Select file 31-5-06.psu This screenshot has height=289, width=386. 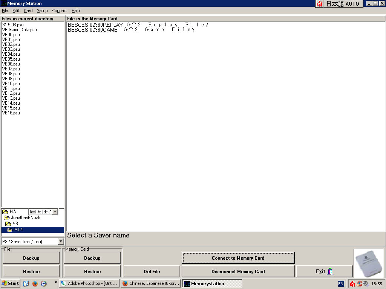pos(13,25)
